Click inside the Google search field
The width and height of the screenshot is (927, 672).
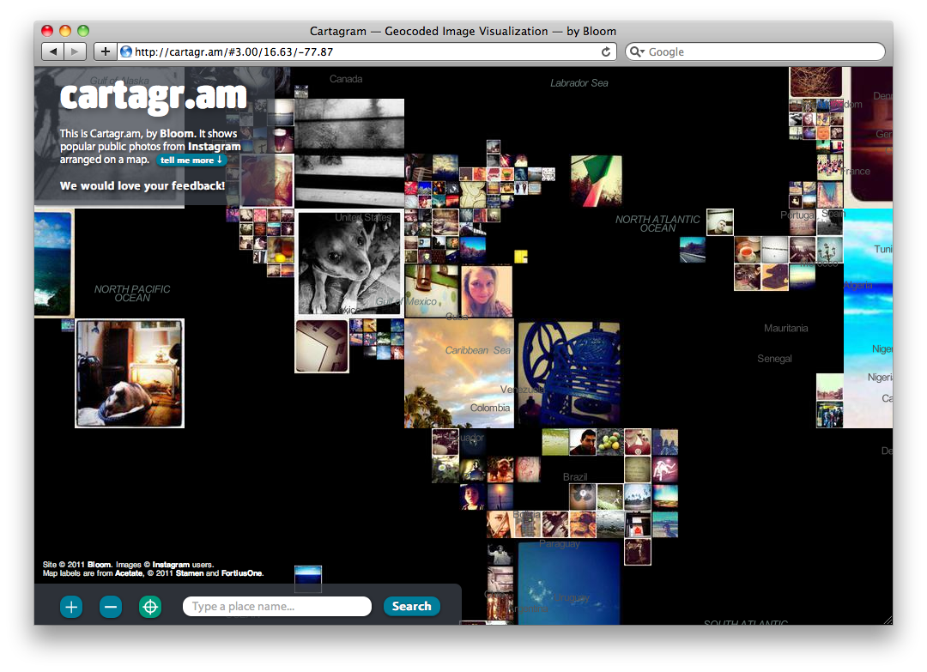755,51
